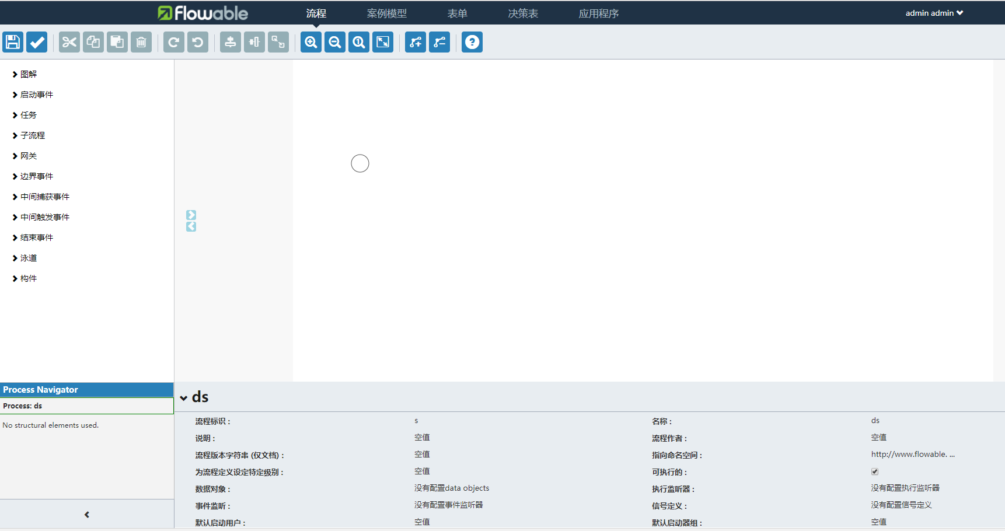
Task: Switch to the 决策表 tab
Action: (x=522, y=13)
